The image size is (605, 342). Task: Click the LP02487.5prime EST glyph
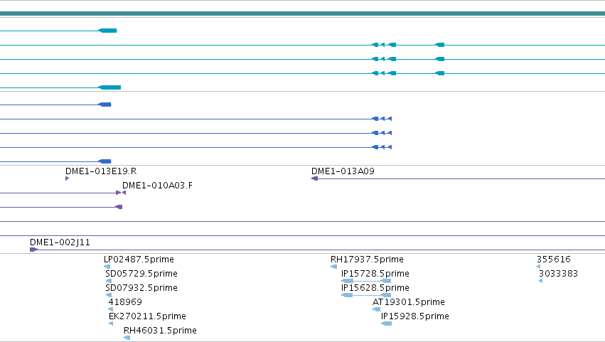tap(107, 267)
